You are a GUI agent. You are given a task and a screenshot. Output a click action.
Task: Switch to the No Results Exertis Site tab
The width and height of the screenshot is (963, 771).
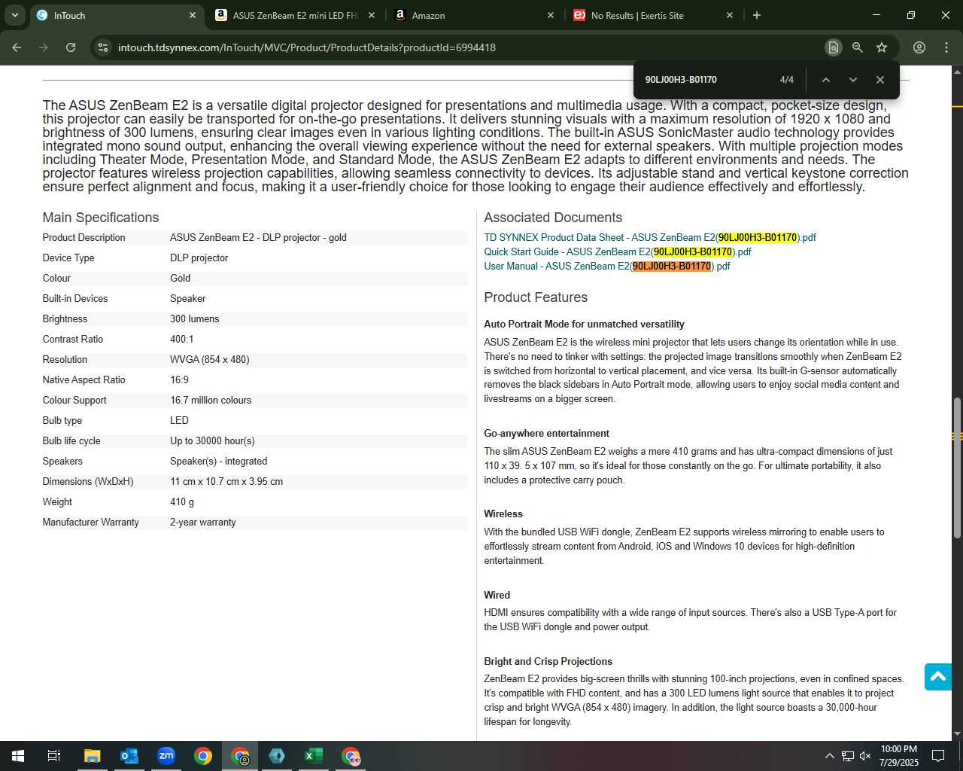653,15
